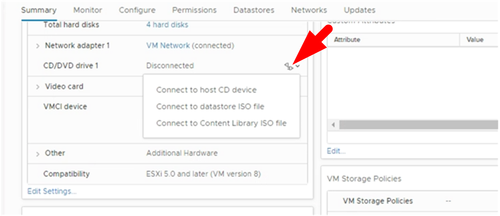Click the scrollbar left arrow in Custom Attributes
The image size is (500, 216).
coord(333,125)
